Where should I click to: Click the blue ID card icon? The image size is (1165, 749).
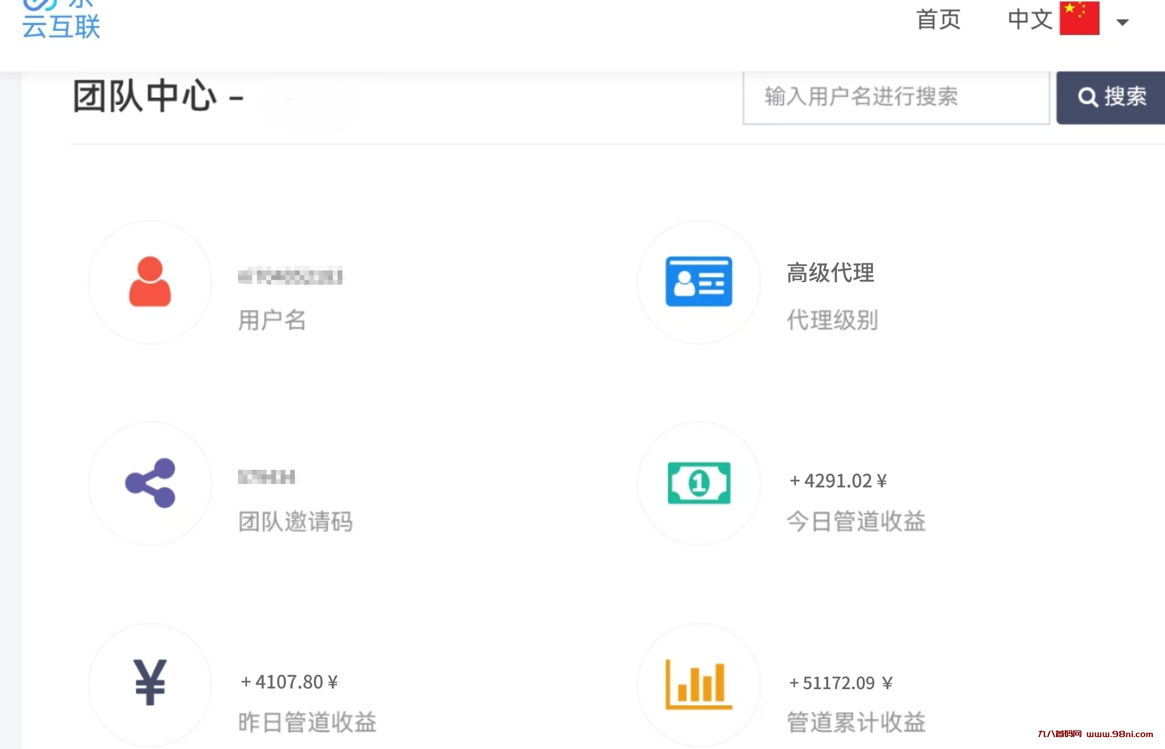[x=699, y=282]
